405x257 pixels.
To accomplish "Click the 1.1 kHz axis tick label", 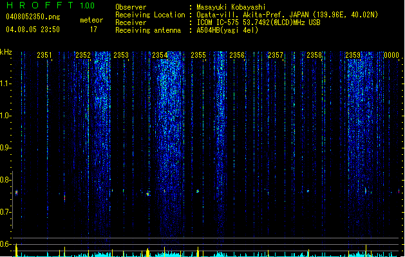I will click(x=5, y=84).
